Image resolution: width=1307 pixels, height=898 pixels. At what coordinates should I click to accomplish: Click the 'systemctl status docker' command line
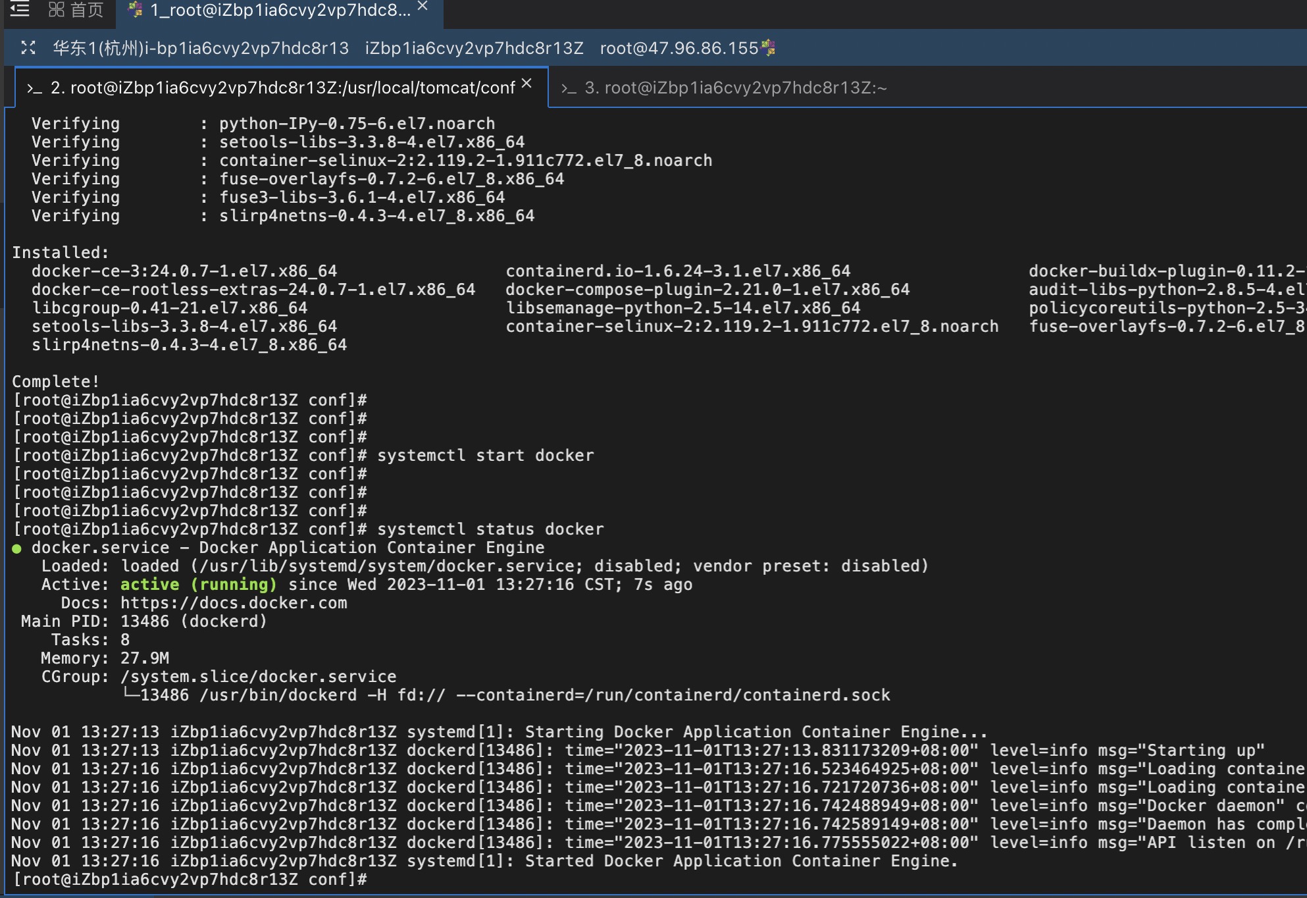(490, 529)
